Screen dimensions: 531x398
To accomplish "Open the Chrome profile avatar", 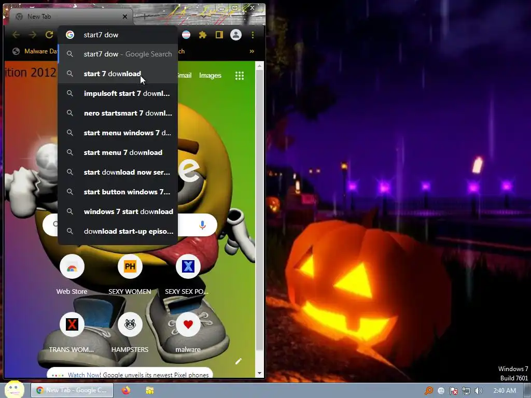I will pyautogui.click(x=236, y=35).
